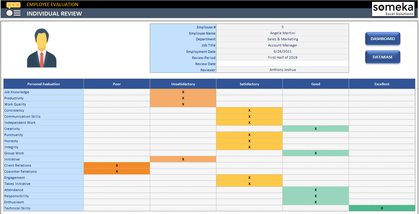Click the empty Review Date input cell

282,64
